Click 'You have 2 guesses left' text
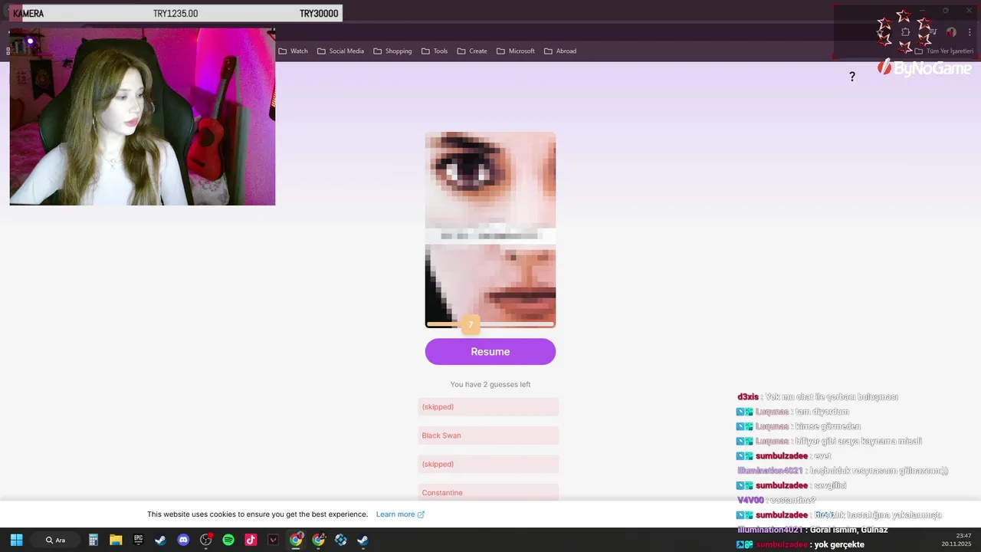Viewport: 981px width, 552px height. [490, 384]
